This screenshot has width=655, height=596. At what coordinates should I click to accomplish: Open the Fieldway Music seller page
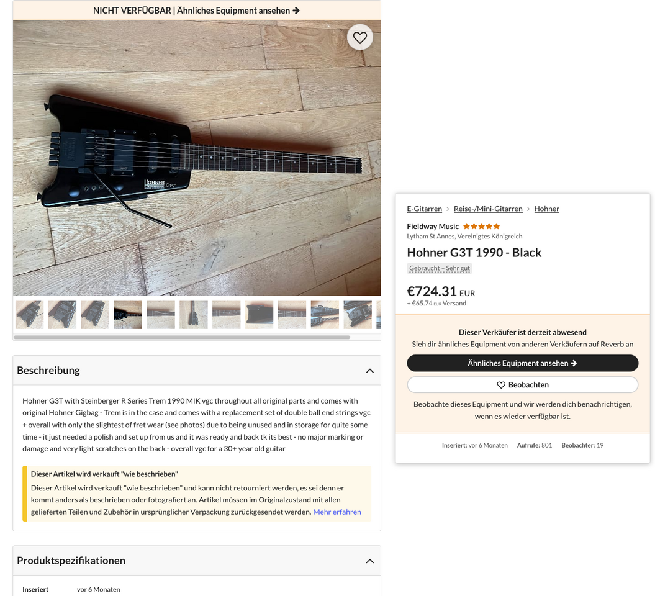[433, 227]
